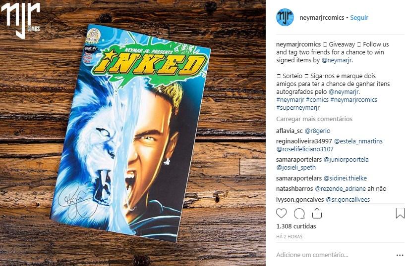The image size is (406, 266).
Task: Save post with bookmark icon
Action: [x=400, y=213]
